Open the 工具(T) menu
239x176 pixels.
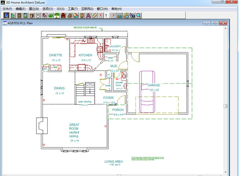coord(73,9)
